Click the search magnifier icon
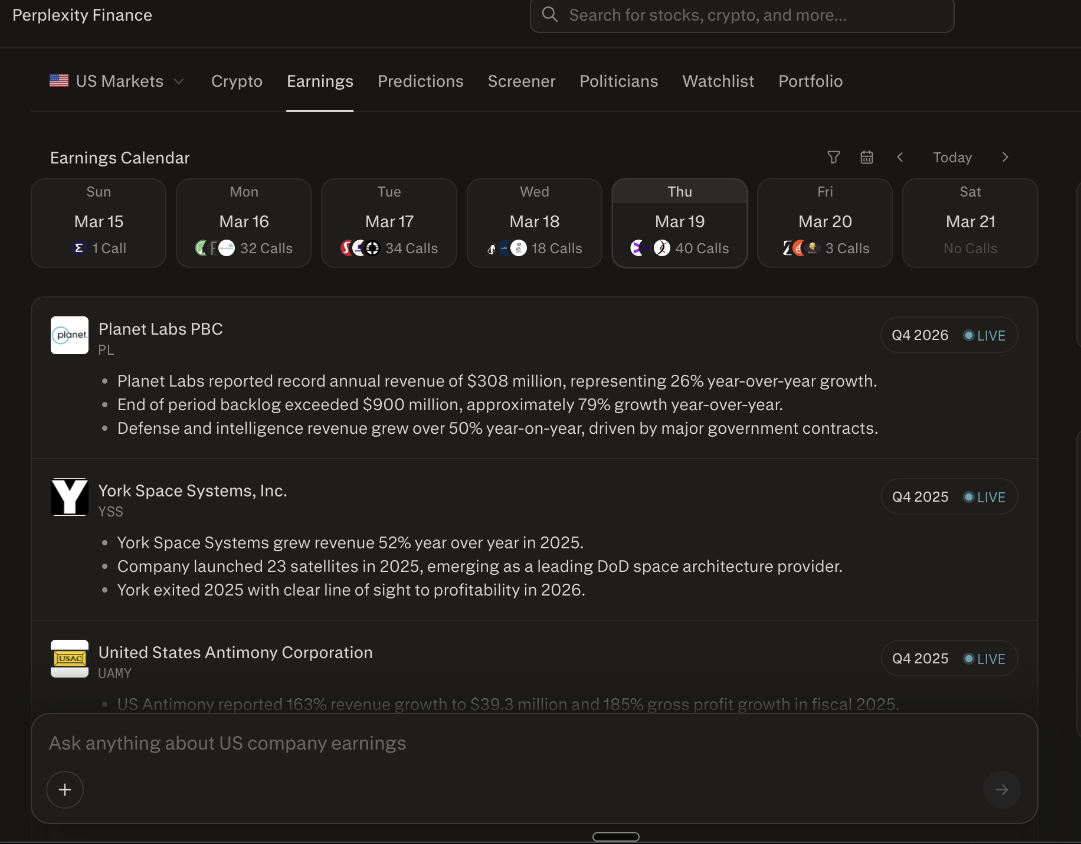 (549, 15)
